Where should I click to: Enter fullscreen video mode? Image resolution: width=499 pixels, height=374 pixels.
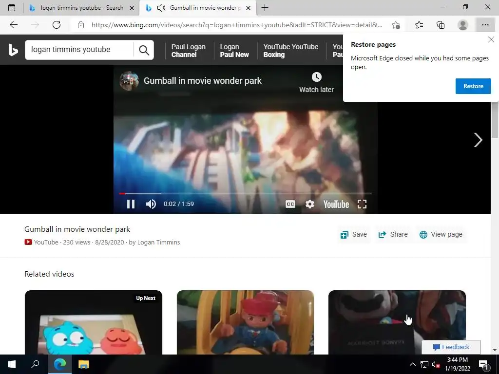pos(362,204)
